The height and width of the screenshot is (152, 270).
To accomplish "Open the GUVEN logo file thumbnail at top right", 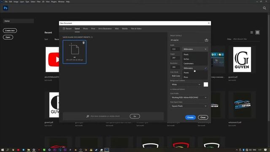I will coord(242,60).
